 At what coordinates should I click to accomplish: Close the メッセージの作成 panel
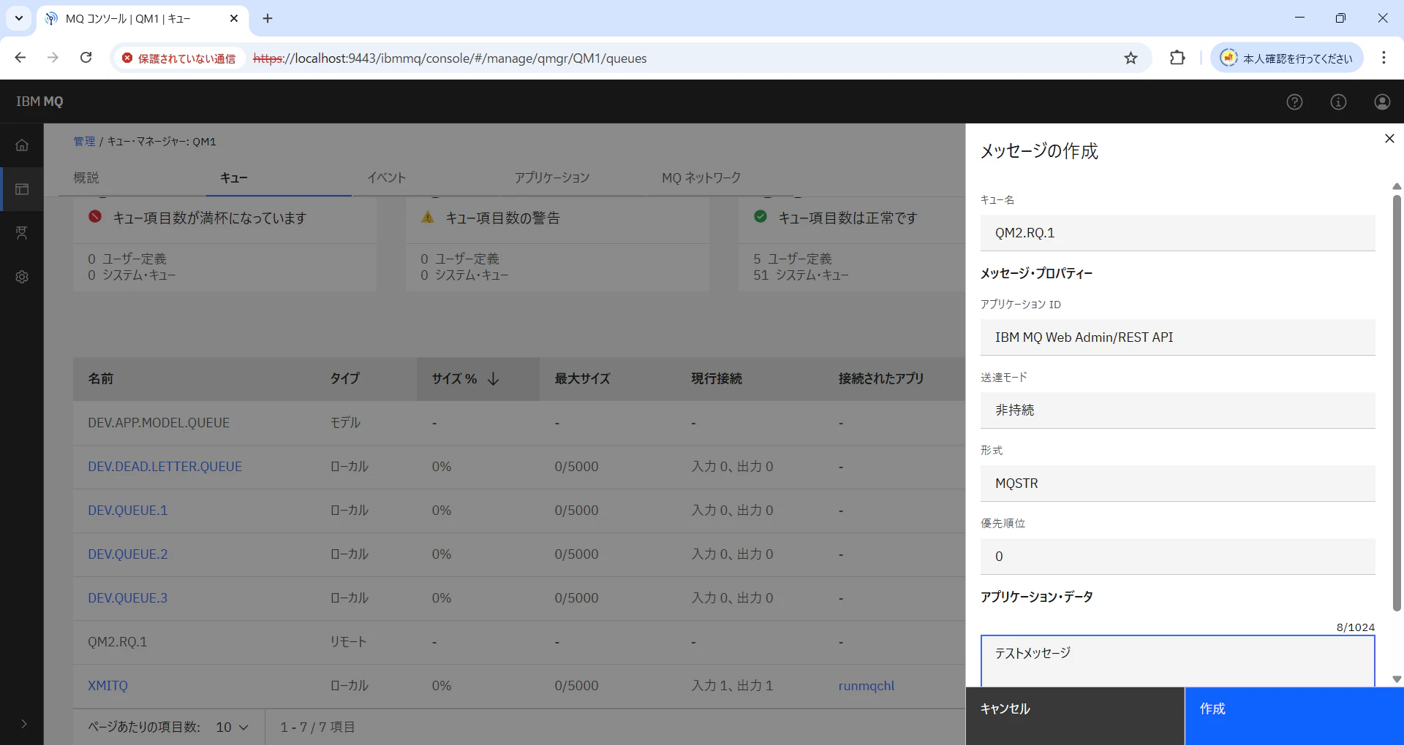point(1389,139)
